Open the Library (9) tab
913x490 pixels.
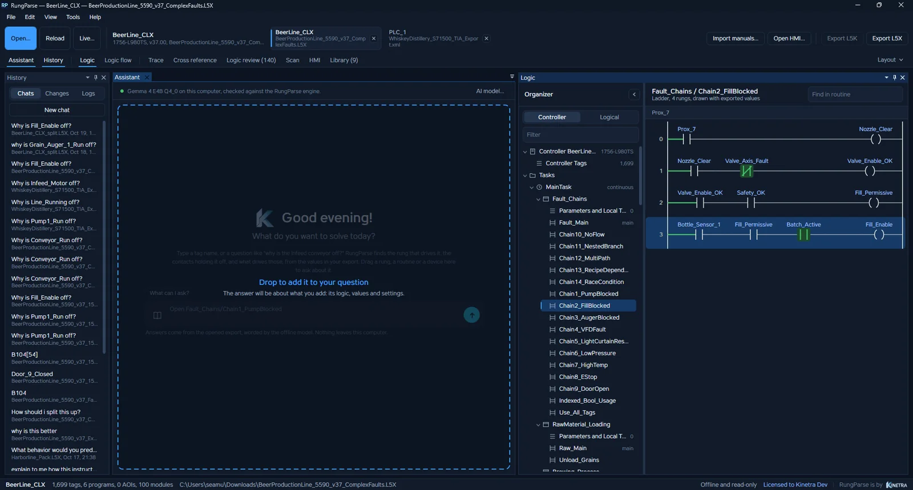pyautogui.click(x=344, y=60)
